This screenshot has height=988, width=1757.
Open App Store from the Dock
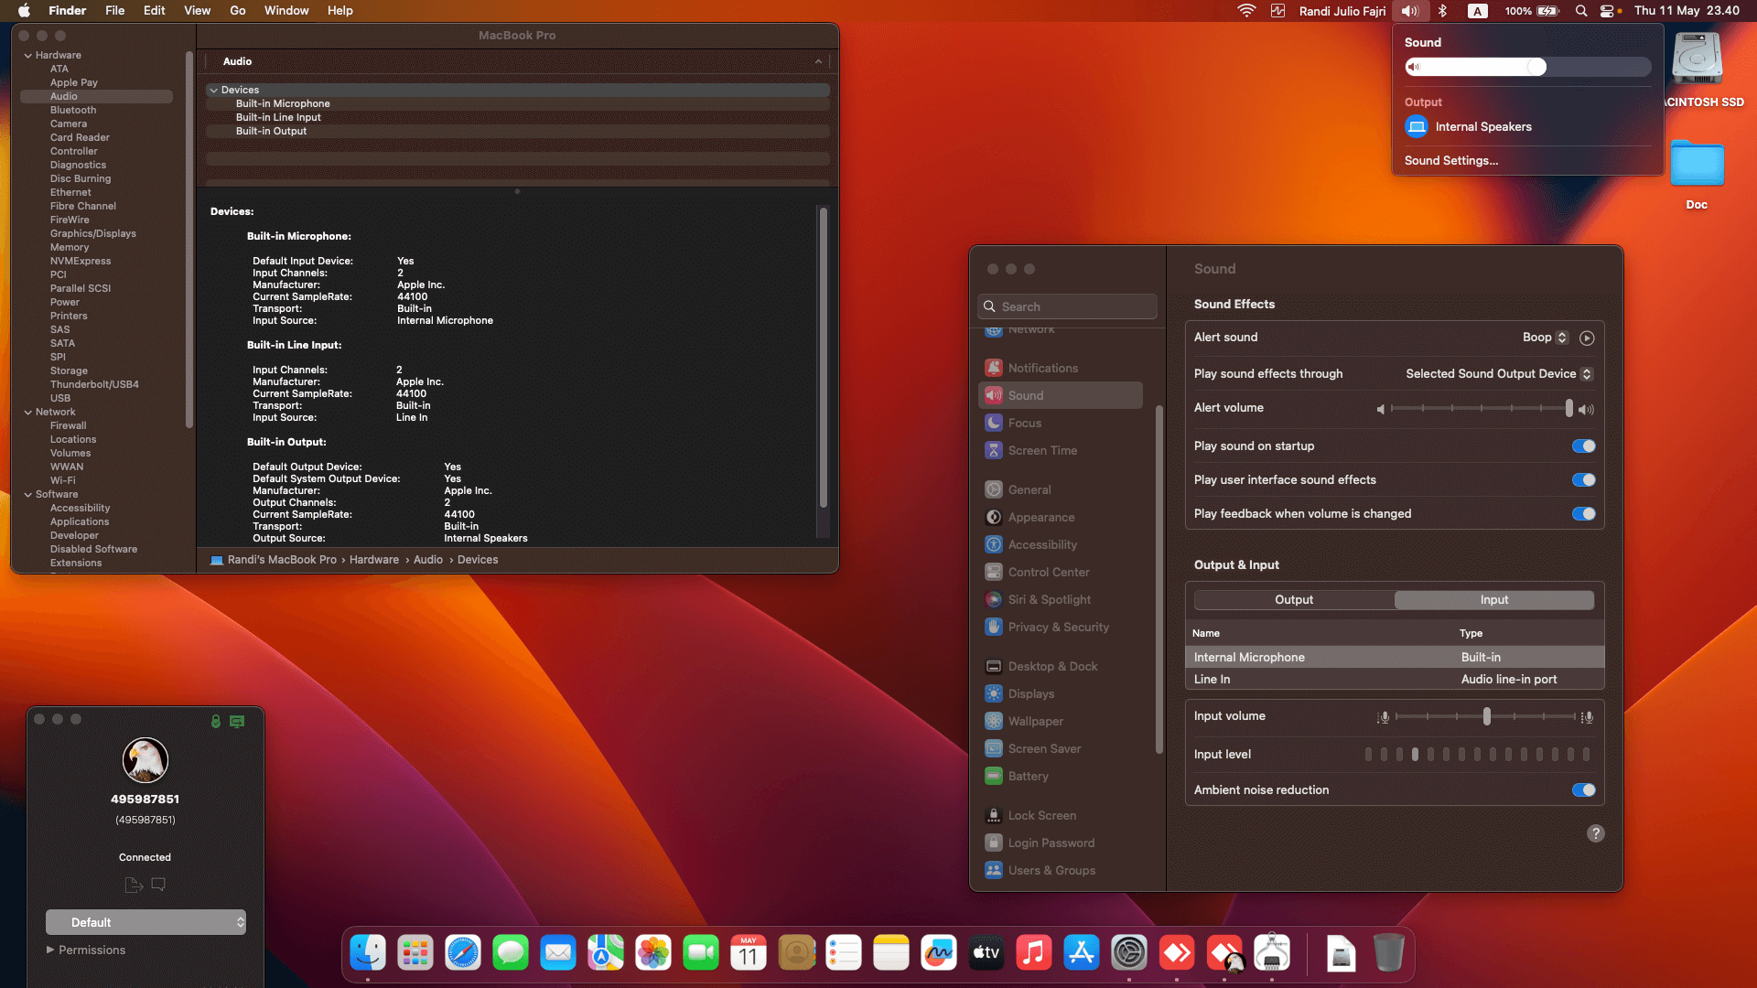(1082, 953)
